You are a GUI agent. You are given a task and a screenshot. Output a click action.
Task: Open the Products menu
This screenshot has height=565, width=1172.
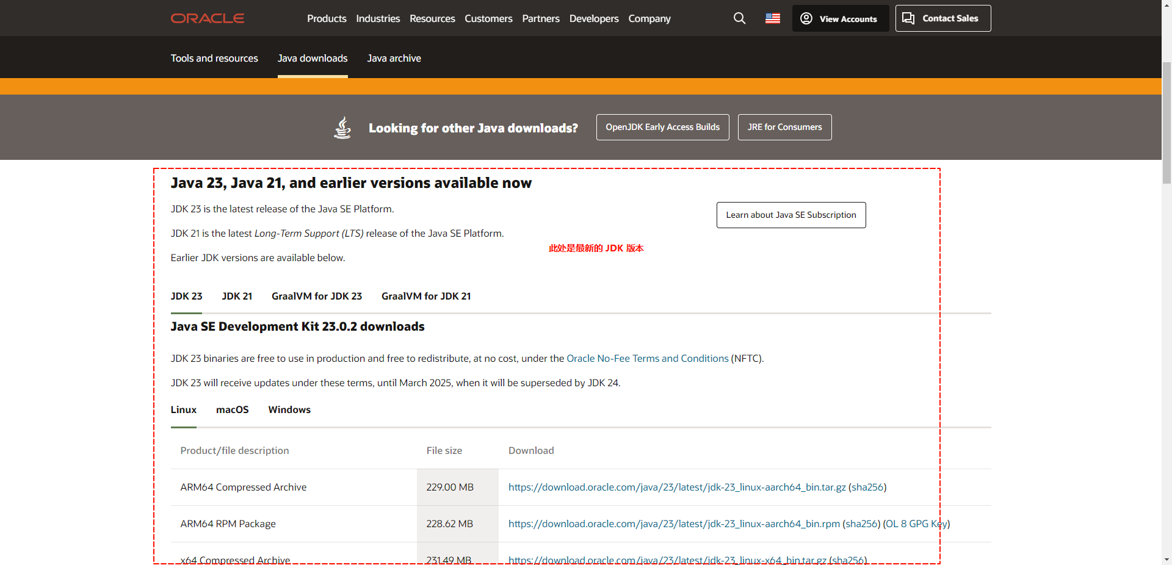tap(327, 18)
